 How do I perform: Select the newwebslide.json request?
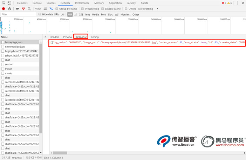tap(15, 46)
